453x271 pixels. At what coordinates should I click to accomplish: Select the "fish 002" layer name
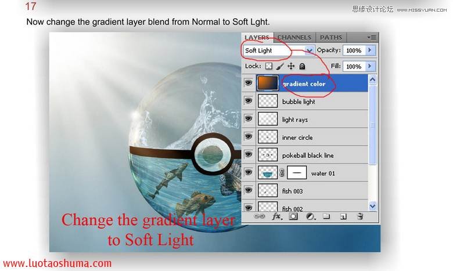coord(292,209)
